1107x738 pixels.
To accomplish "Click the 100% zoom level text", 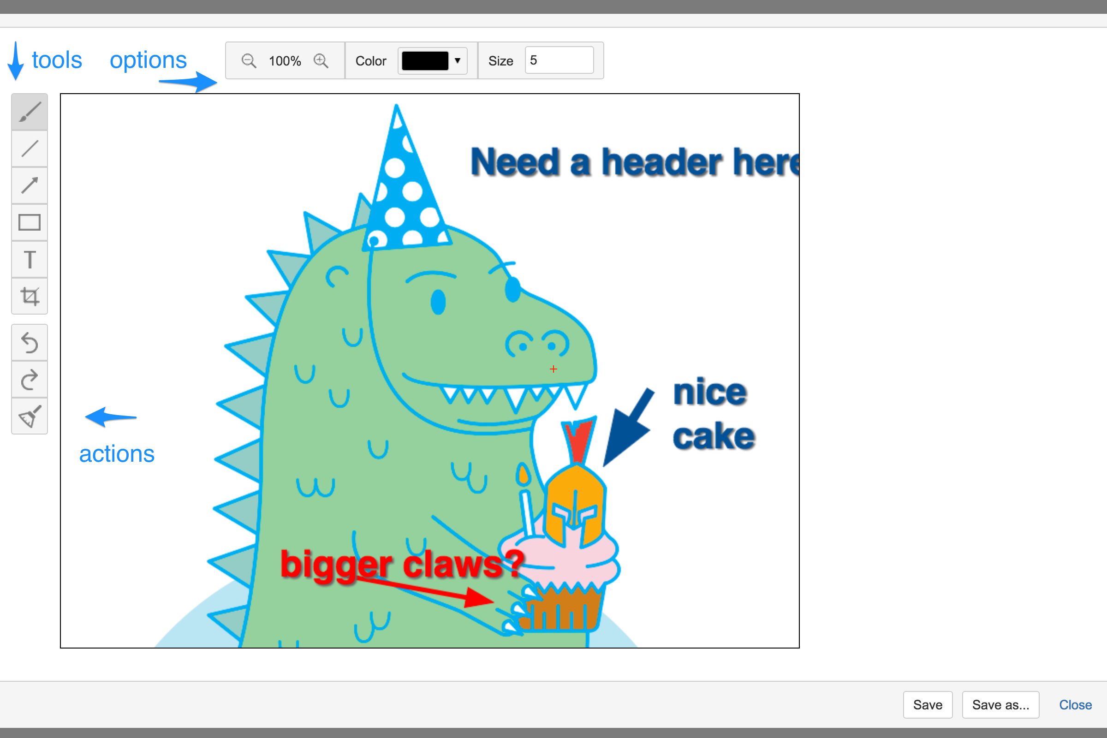I will 285,61.
